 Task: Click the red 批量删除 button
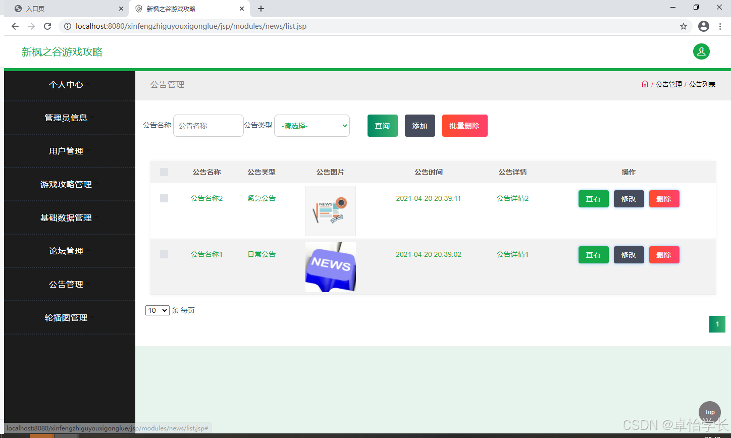pyautogui.click(x=465, y=126)
